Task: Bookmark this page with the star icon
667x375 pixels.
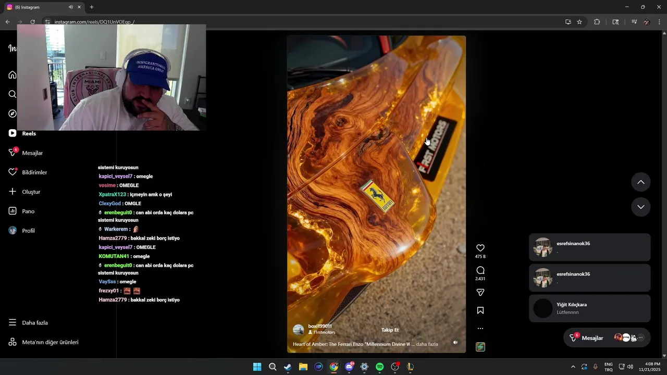Action: click(x=579, y=22)
